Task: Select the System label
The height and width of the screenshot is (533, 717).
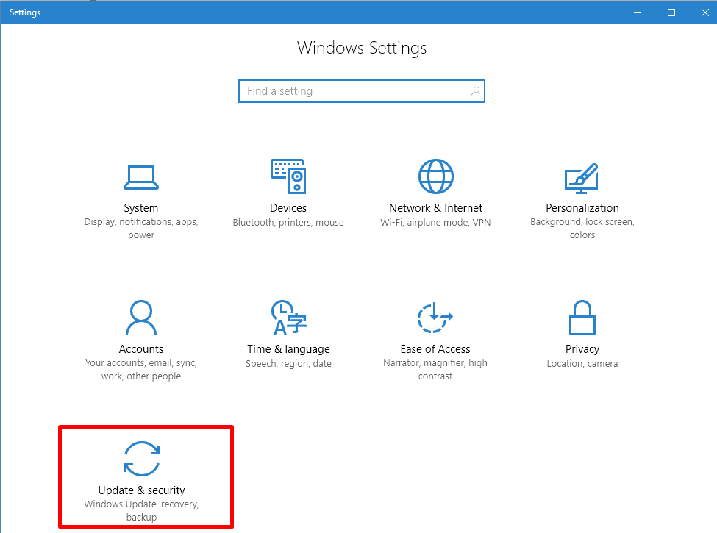Action: [x=141, y=208]
